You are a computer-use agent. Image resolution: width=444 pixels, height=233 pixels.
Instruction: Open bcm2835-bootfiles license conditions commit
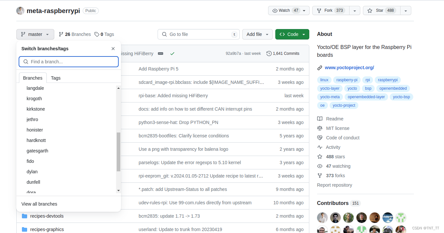click(x=184, y=136)
